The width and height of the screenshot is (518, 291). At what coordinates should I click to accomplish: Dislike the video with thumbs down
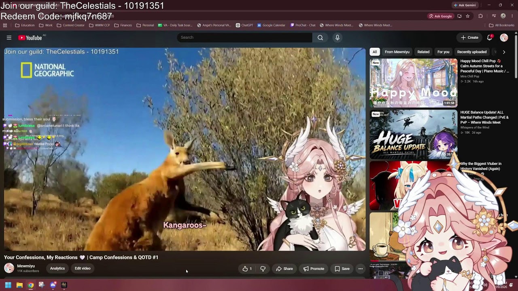pos(263,269)
